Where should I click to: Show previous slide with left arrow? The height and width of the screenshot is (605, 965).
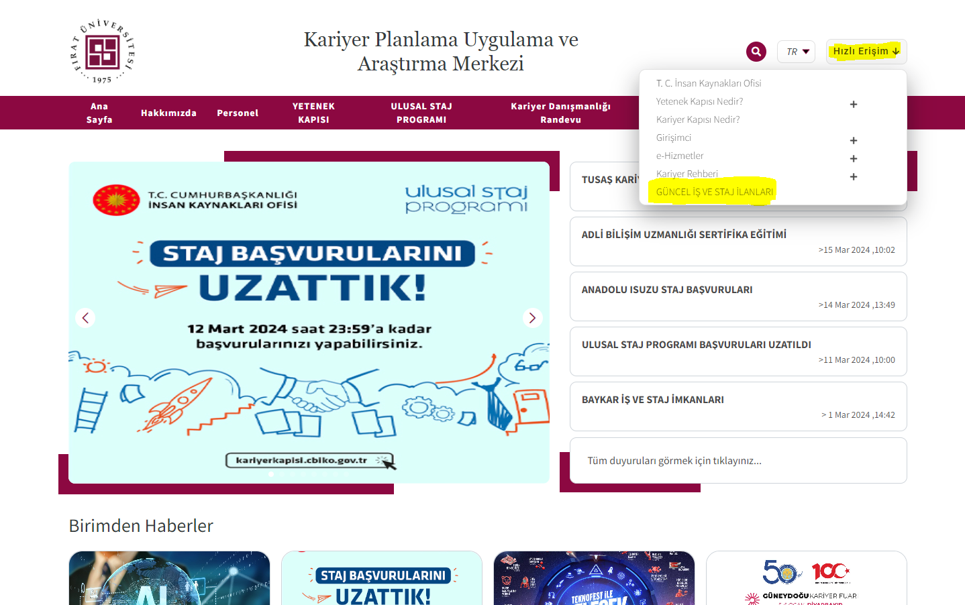click(x=85, y=318)
